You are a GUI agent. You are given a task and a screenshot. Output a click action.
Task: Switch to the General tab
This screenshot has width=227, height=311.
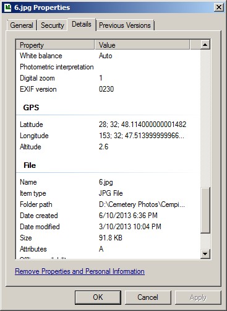22,25
